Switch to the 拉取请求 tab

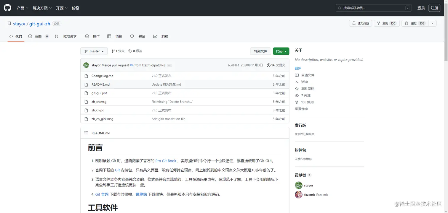[66, 36]
